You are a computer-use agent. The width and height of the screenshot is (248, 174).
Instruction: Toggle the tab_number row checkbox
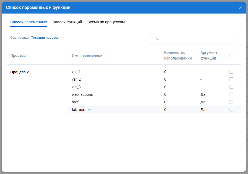pos(231,110)
